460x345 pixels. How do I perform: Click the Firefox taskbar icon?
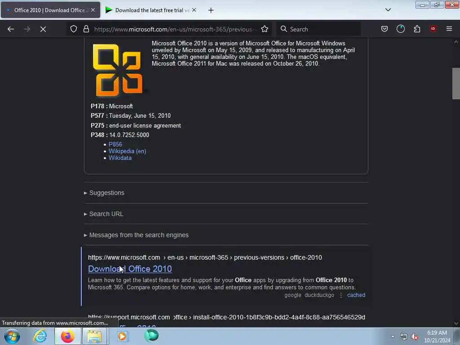click(67, 336)
